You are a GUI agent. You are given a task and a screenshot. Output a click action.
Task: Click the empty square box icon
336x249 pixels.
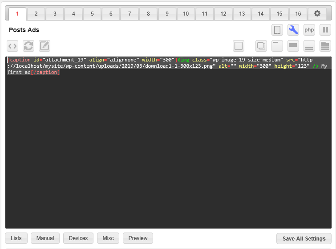[x=239, y=46]
